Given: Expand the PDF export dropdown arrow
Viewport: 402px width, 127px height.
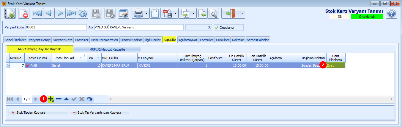Looking at the screenshot, I should [176, 14].
